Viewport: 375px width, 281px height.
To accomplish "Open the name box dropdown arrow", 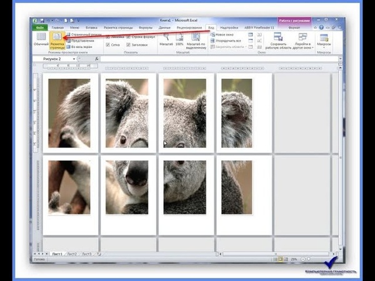I will click(74, 59).
